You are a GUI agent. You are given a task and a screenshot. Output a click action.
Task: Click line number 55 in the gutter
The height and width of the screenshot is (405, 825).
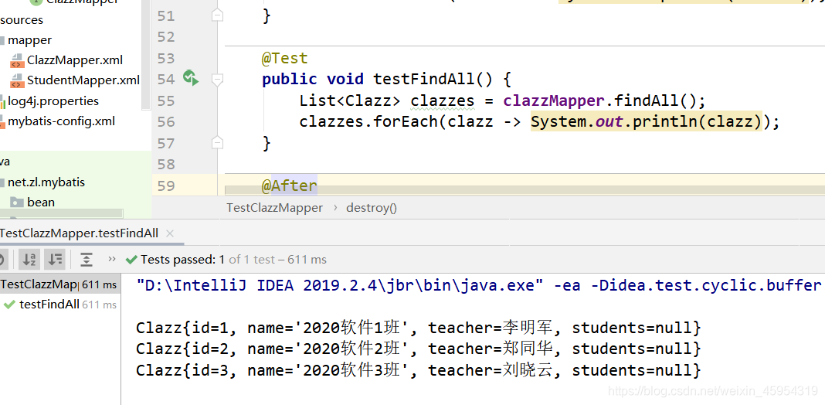(166, 100)
